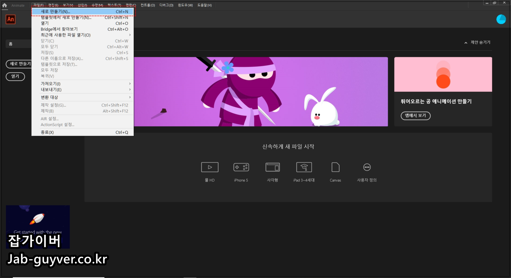Open the 사용자 정의 custom preset icon
This screenshot has width=511, height=278.
point(367,167)
